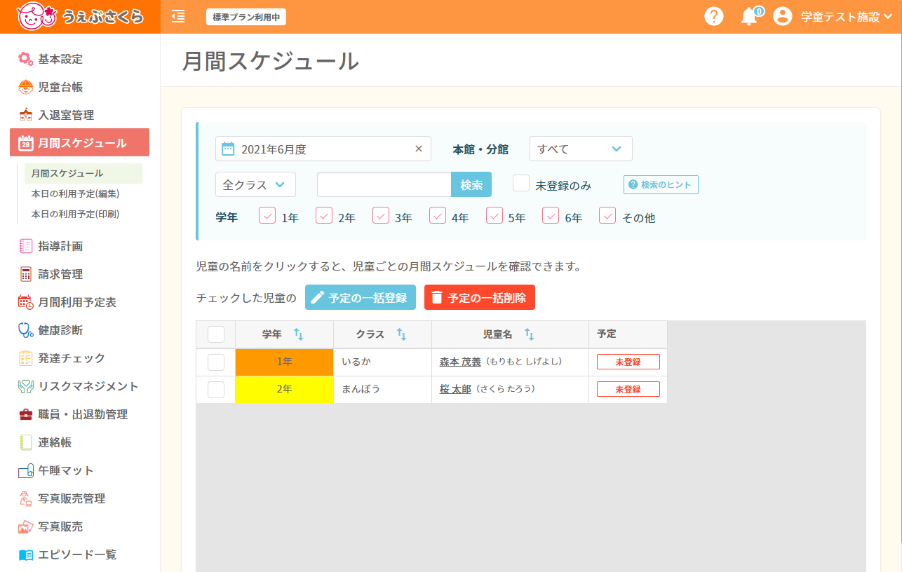Click the エピソード一覧 open book icon
The height and width of the screenshot is (572, 902).
point(25,554)
